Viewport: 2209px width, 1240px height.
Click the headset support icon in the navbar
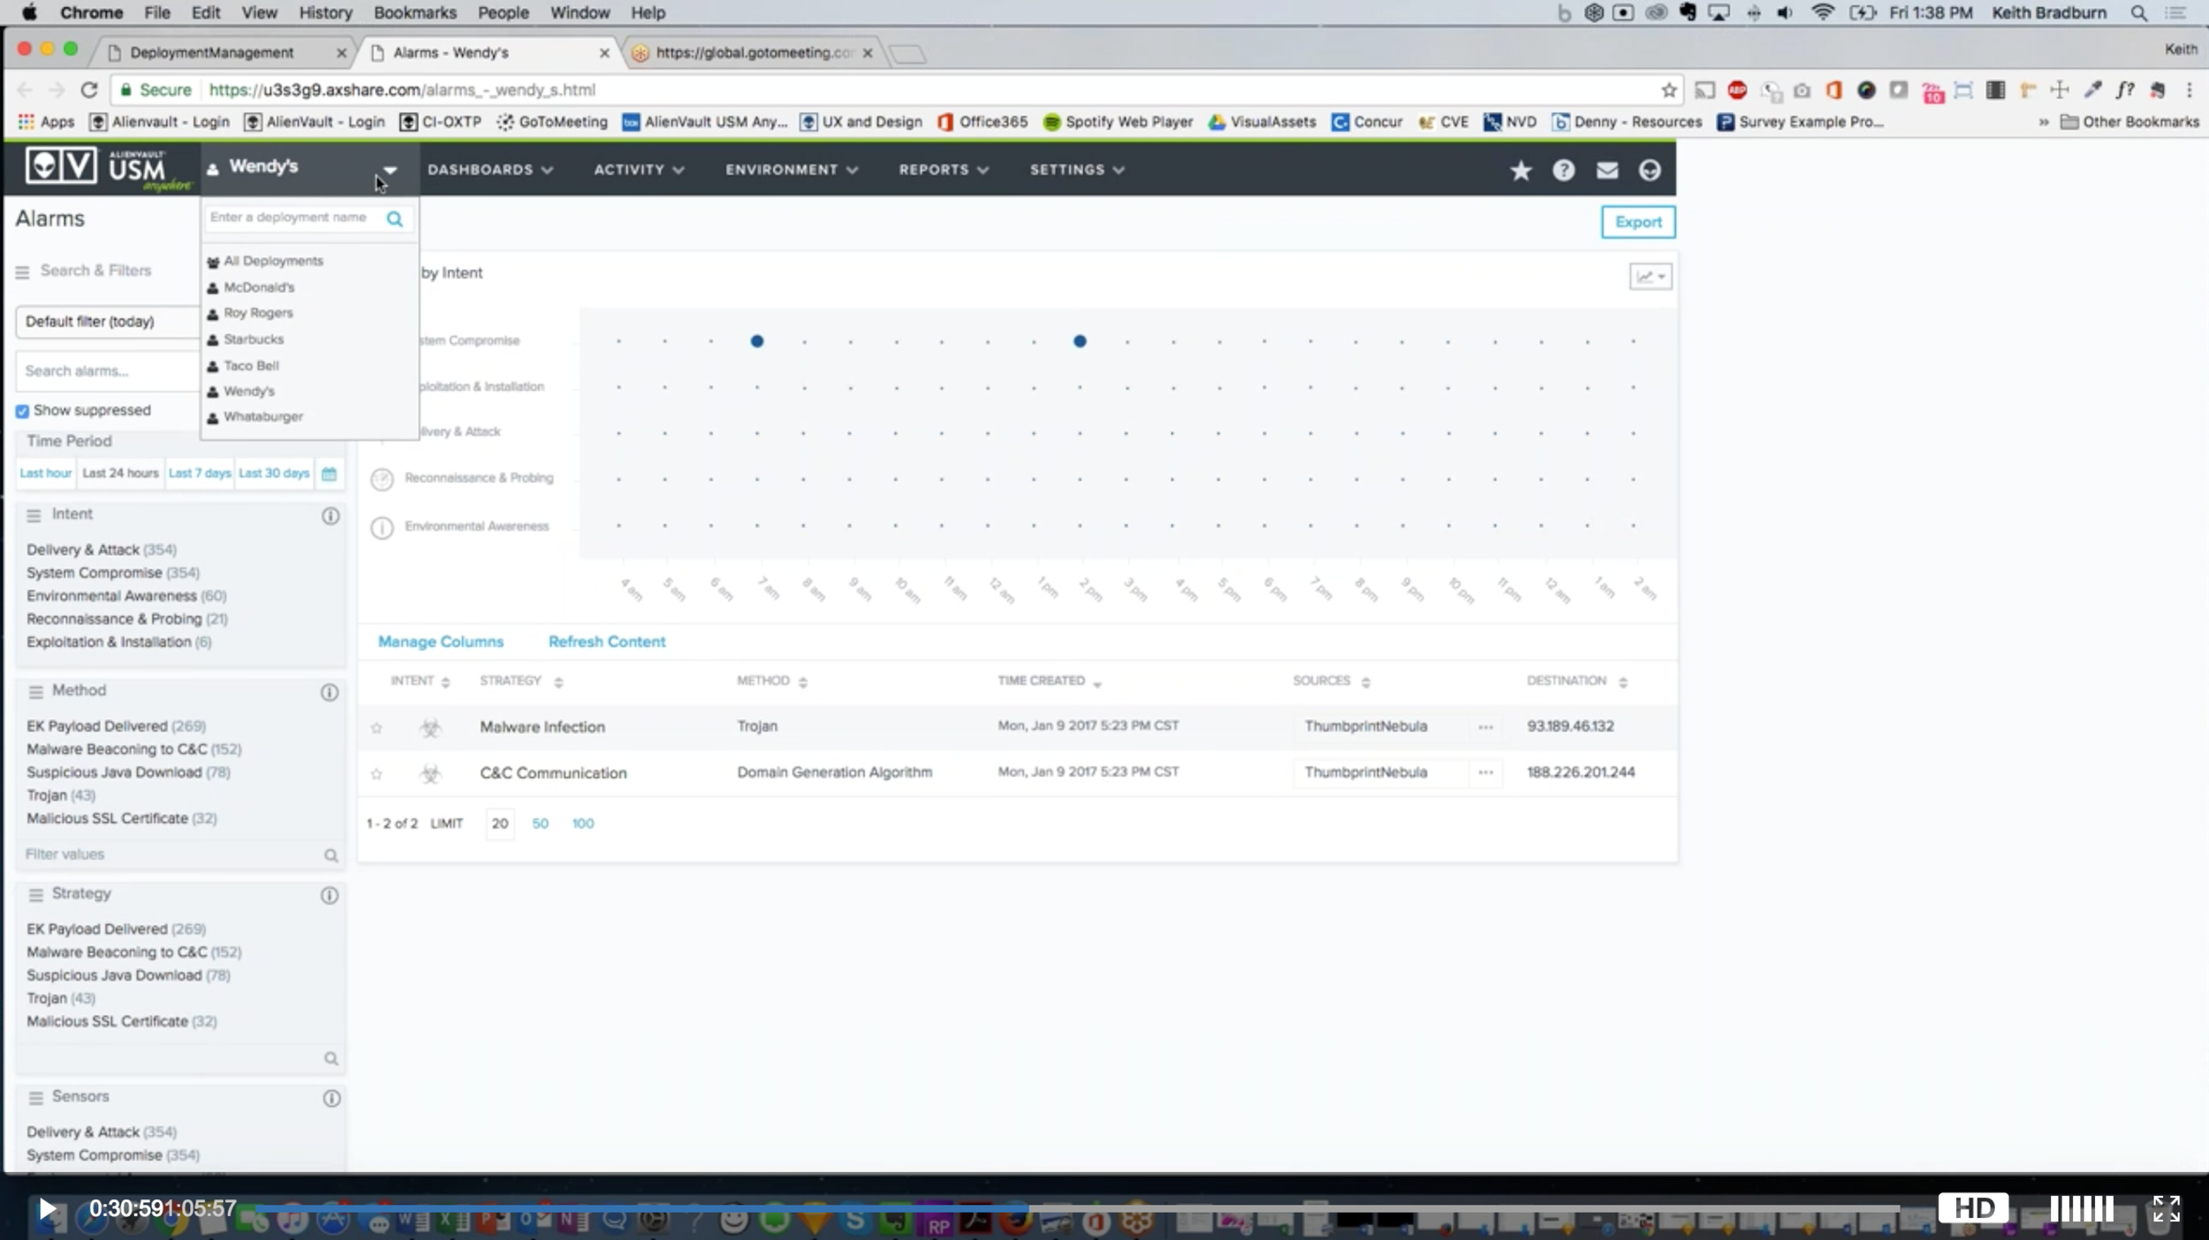1649,170
